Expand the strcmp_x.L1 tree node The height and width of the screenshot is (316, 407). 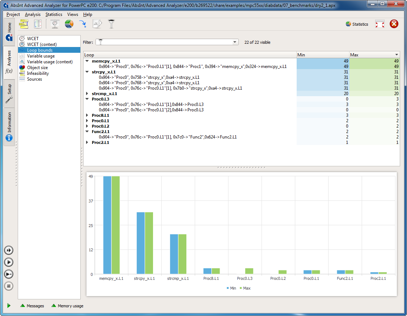pos(87,93)
